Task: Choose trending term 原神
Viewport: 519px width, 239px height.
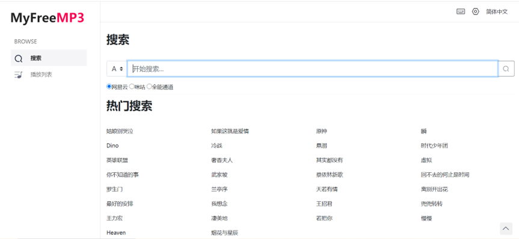Action: point(321,131)
